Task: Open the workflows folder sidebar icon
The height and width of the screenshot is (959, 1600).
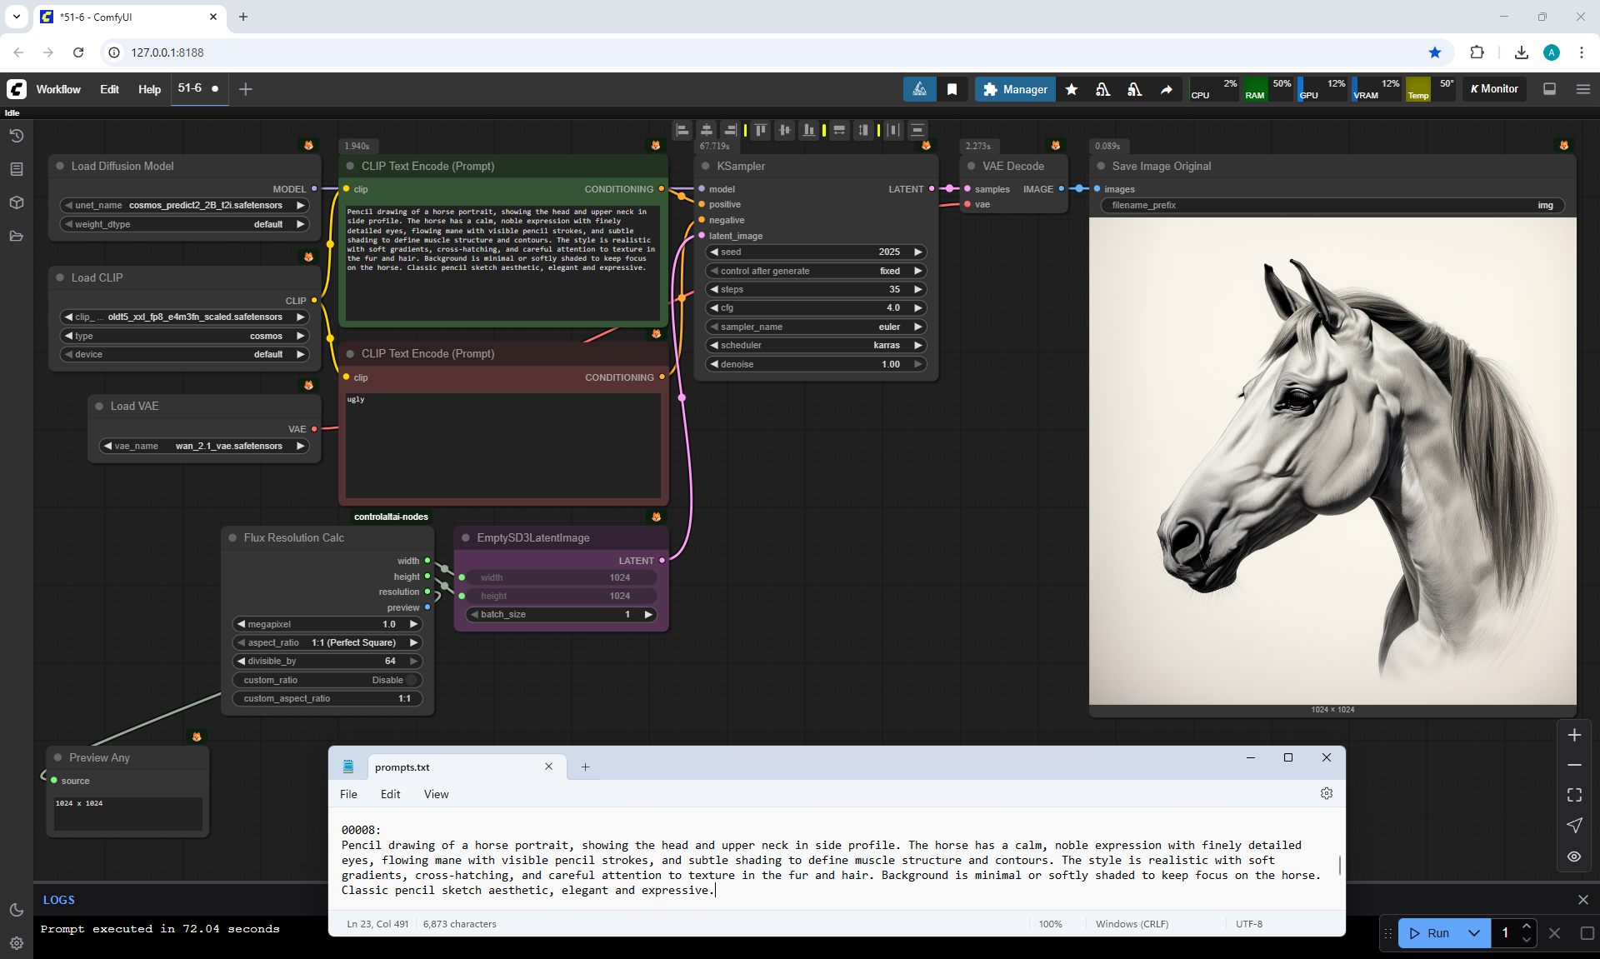Action: pyautogui.click(x=16, y=236)
